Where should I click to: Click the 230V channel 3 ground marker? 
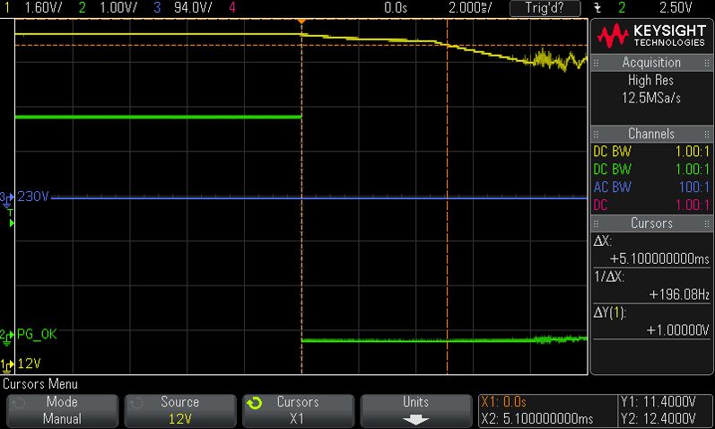[7, 199]
